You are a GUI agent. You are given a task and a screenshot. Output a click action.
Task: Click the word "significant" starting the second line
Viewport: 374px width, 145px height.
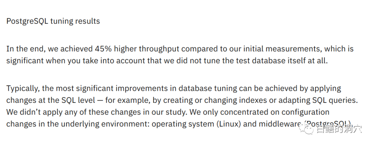(25, 60)
